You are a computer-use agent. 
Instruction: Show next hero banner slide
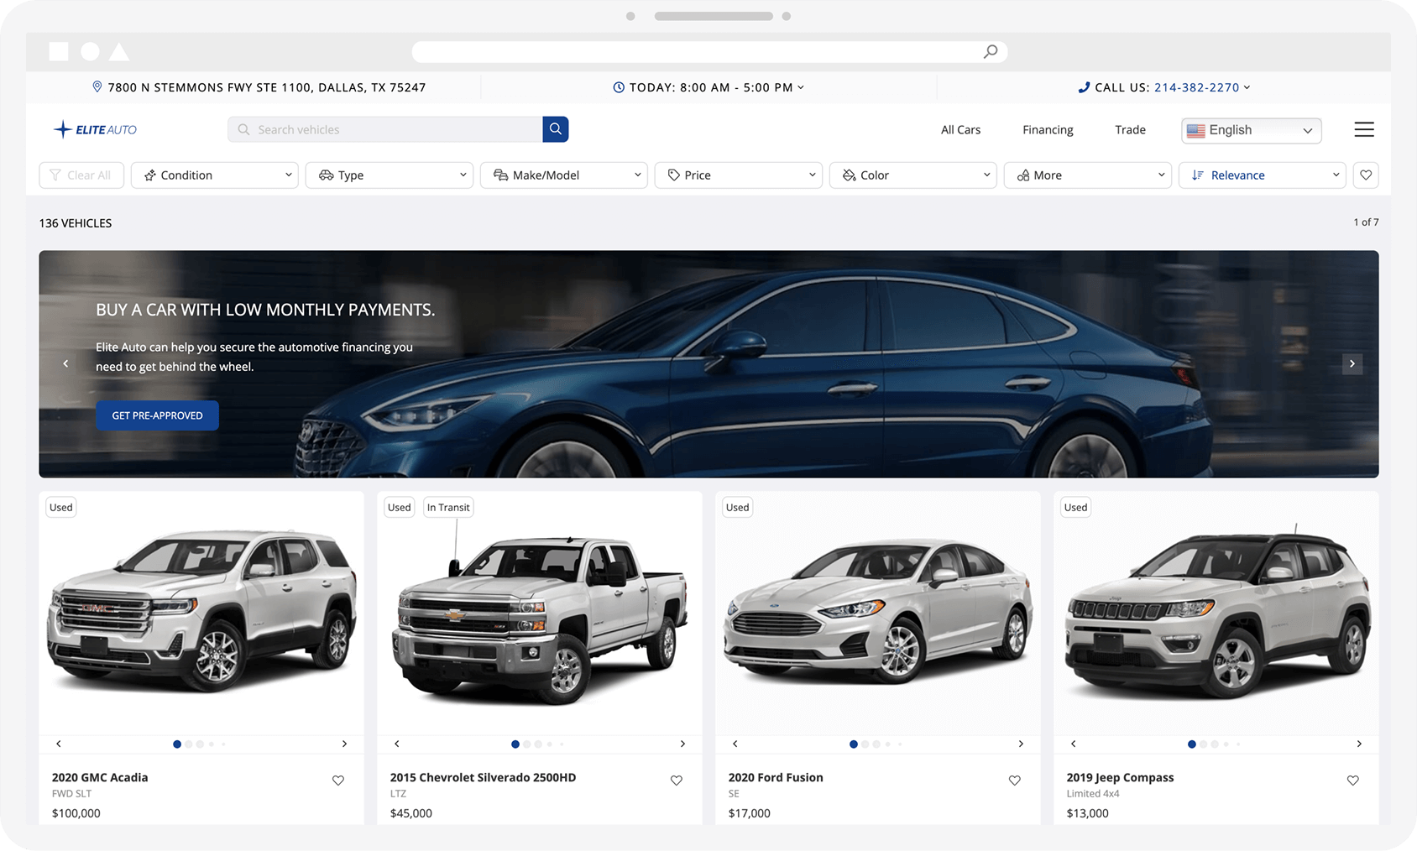click(x=1352, y=363)
